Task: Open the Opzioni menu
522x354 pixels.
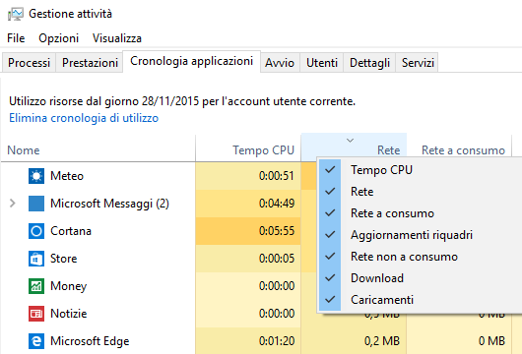Action: (58, 38)
